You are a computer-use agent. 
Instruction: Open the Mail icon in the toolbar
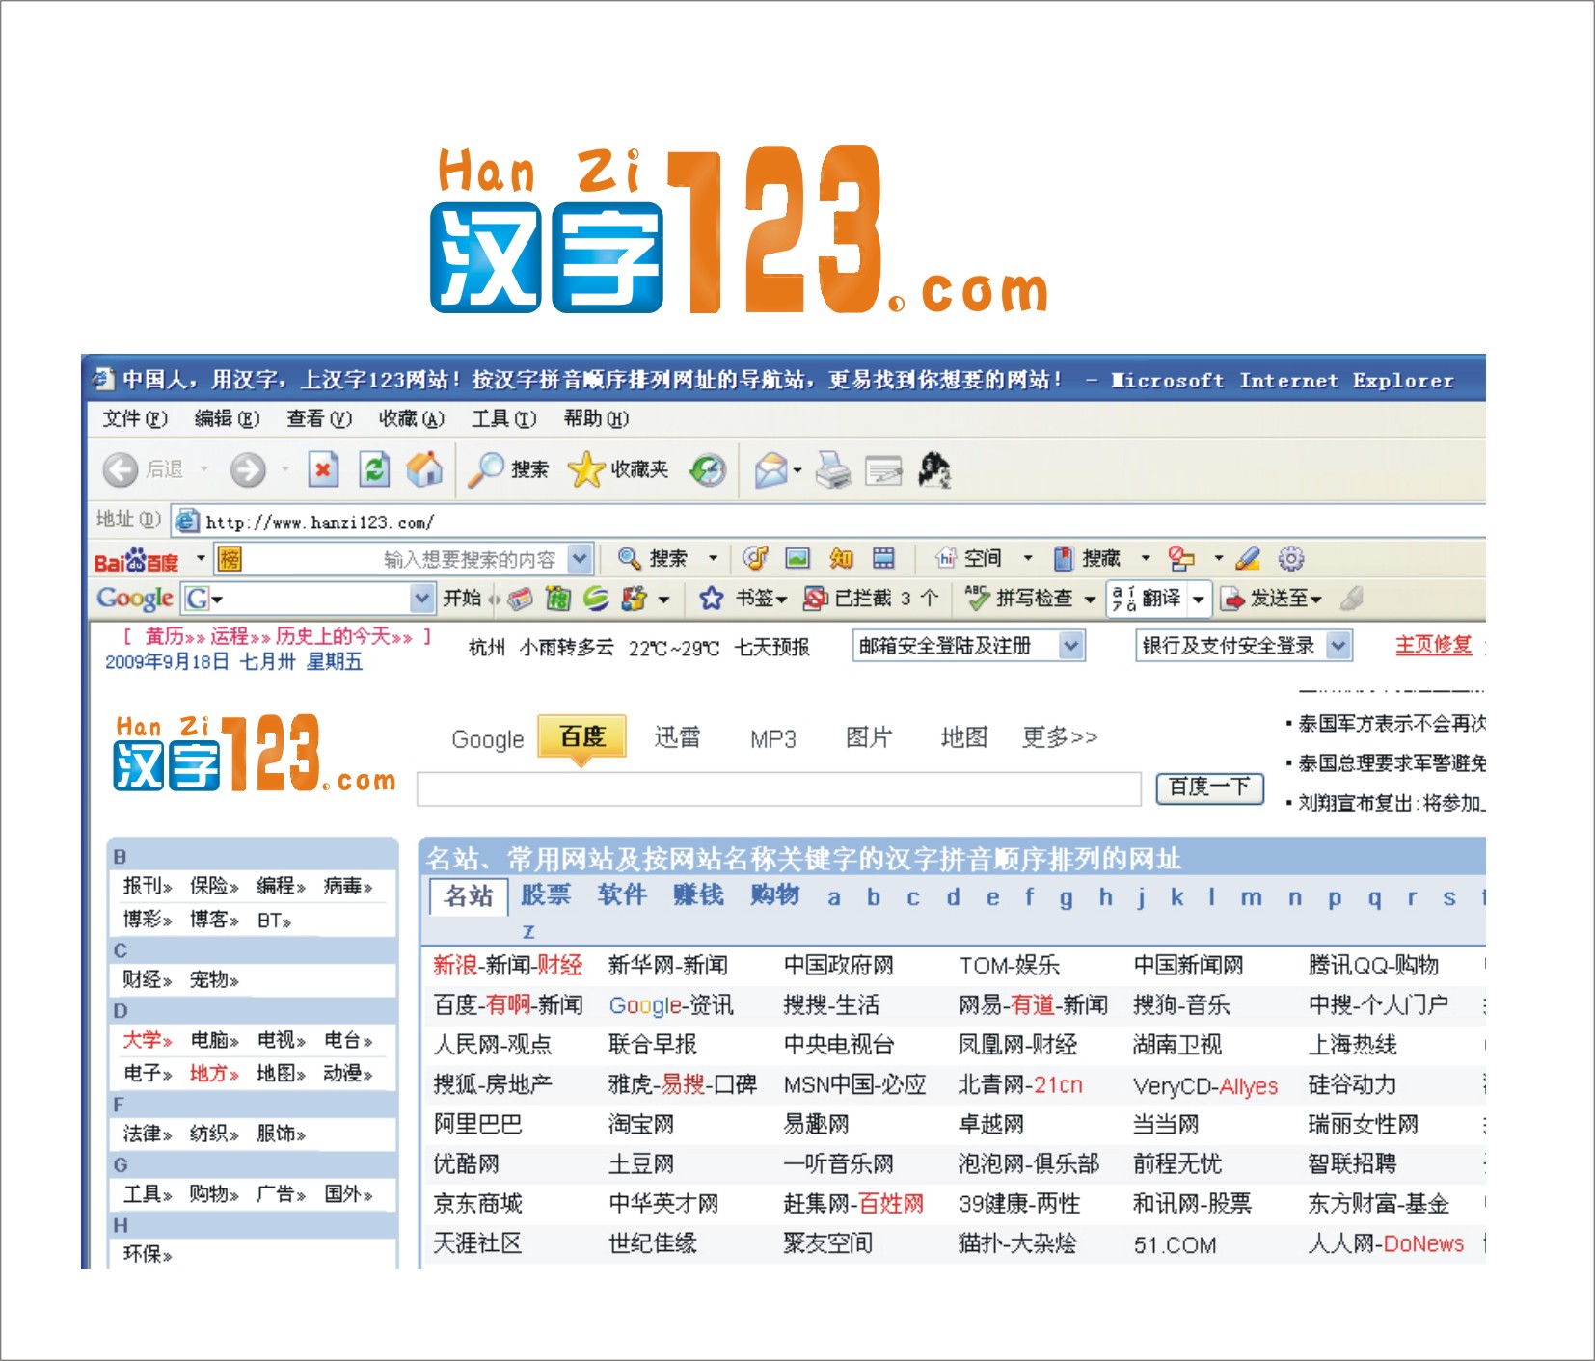[770, 471]
